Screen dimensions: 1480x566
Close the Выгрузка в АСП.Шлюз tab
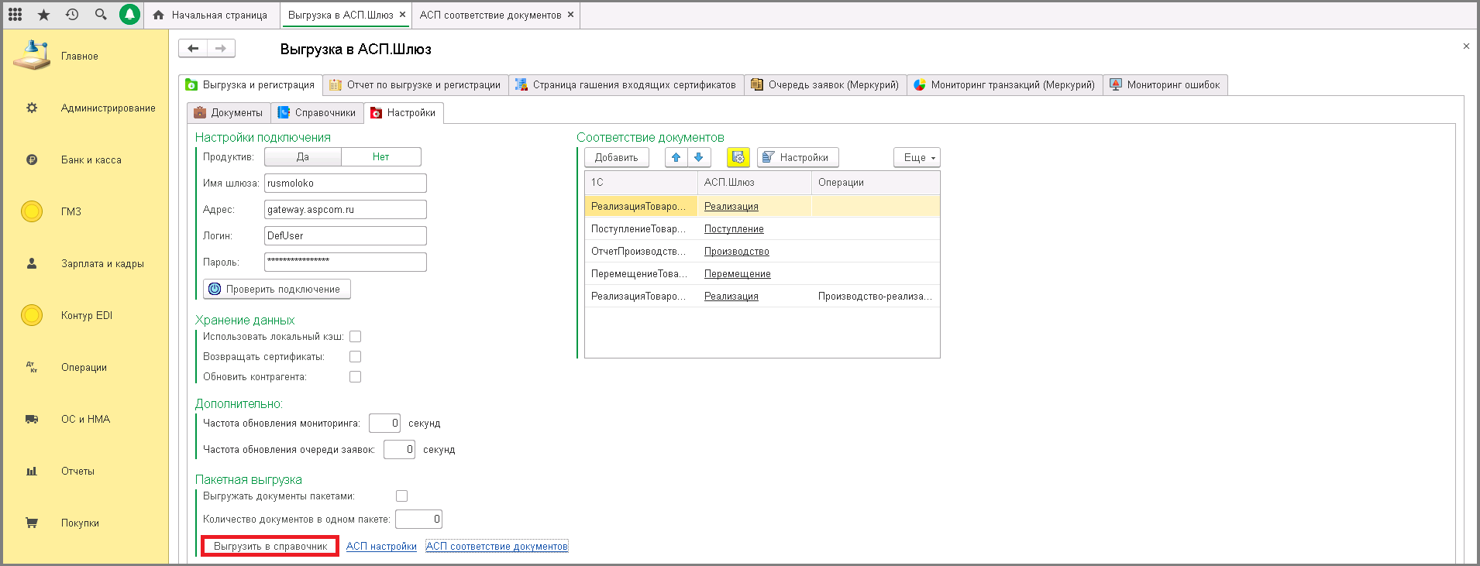point(402,14)
